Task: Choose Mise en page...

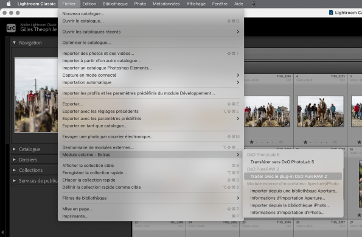Action: 151,209
